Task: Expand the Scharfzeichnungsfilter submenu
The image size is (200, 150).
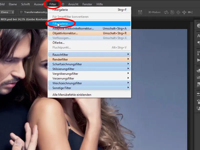Action: coord(89,64)
